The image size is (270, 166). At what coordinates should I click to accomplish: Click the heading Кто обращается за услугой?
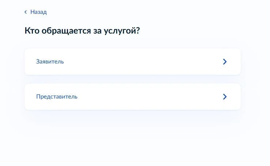coord(82,31)
